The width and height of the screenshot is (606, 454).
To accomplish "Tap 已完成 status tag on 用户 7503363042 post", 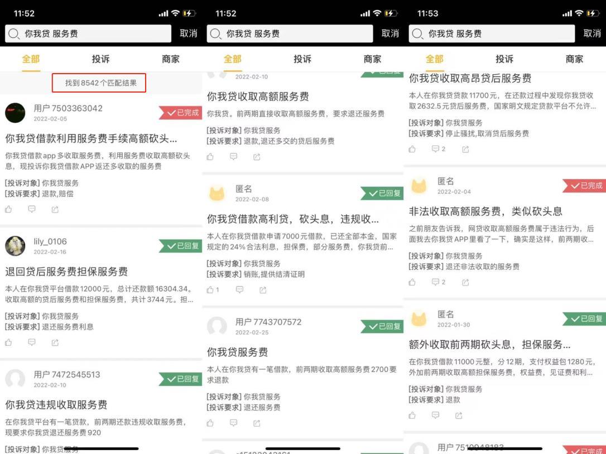I will 180,113.
